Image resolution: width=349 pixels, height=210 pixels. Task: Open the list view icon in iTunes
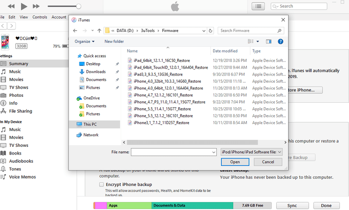click(258, 6)
